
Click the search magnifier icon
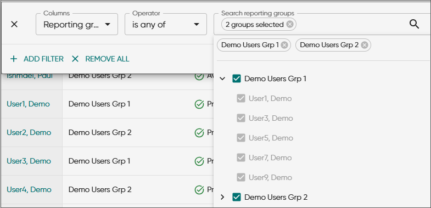click(x=414, y=25)
